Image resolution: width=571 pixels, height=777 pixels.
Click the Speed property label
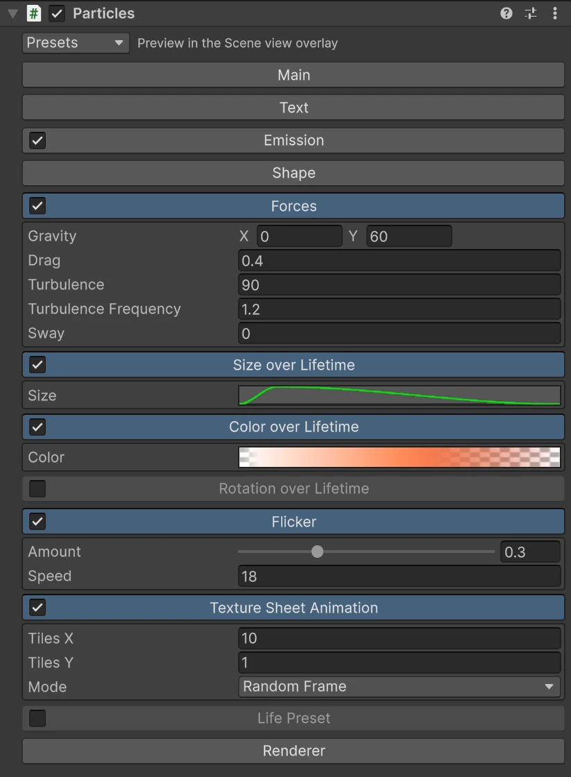49,576
